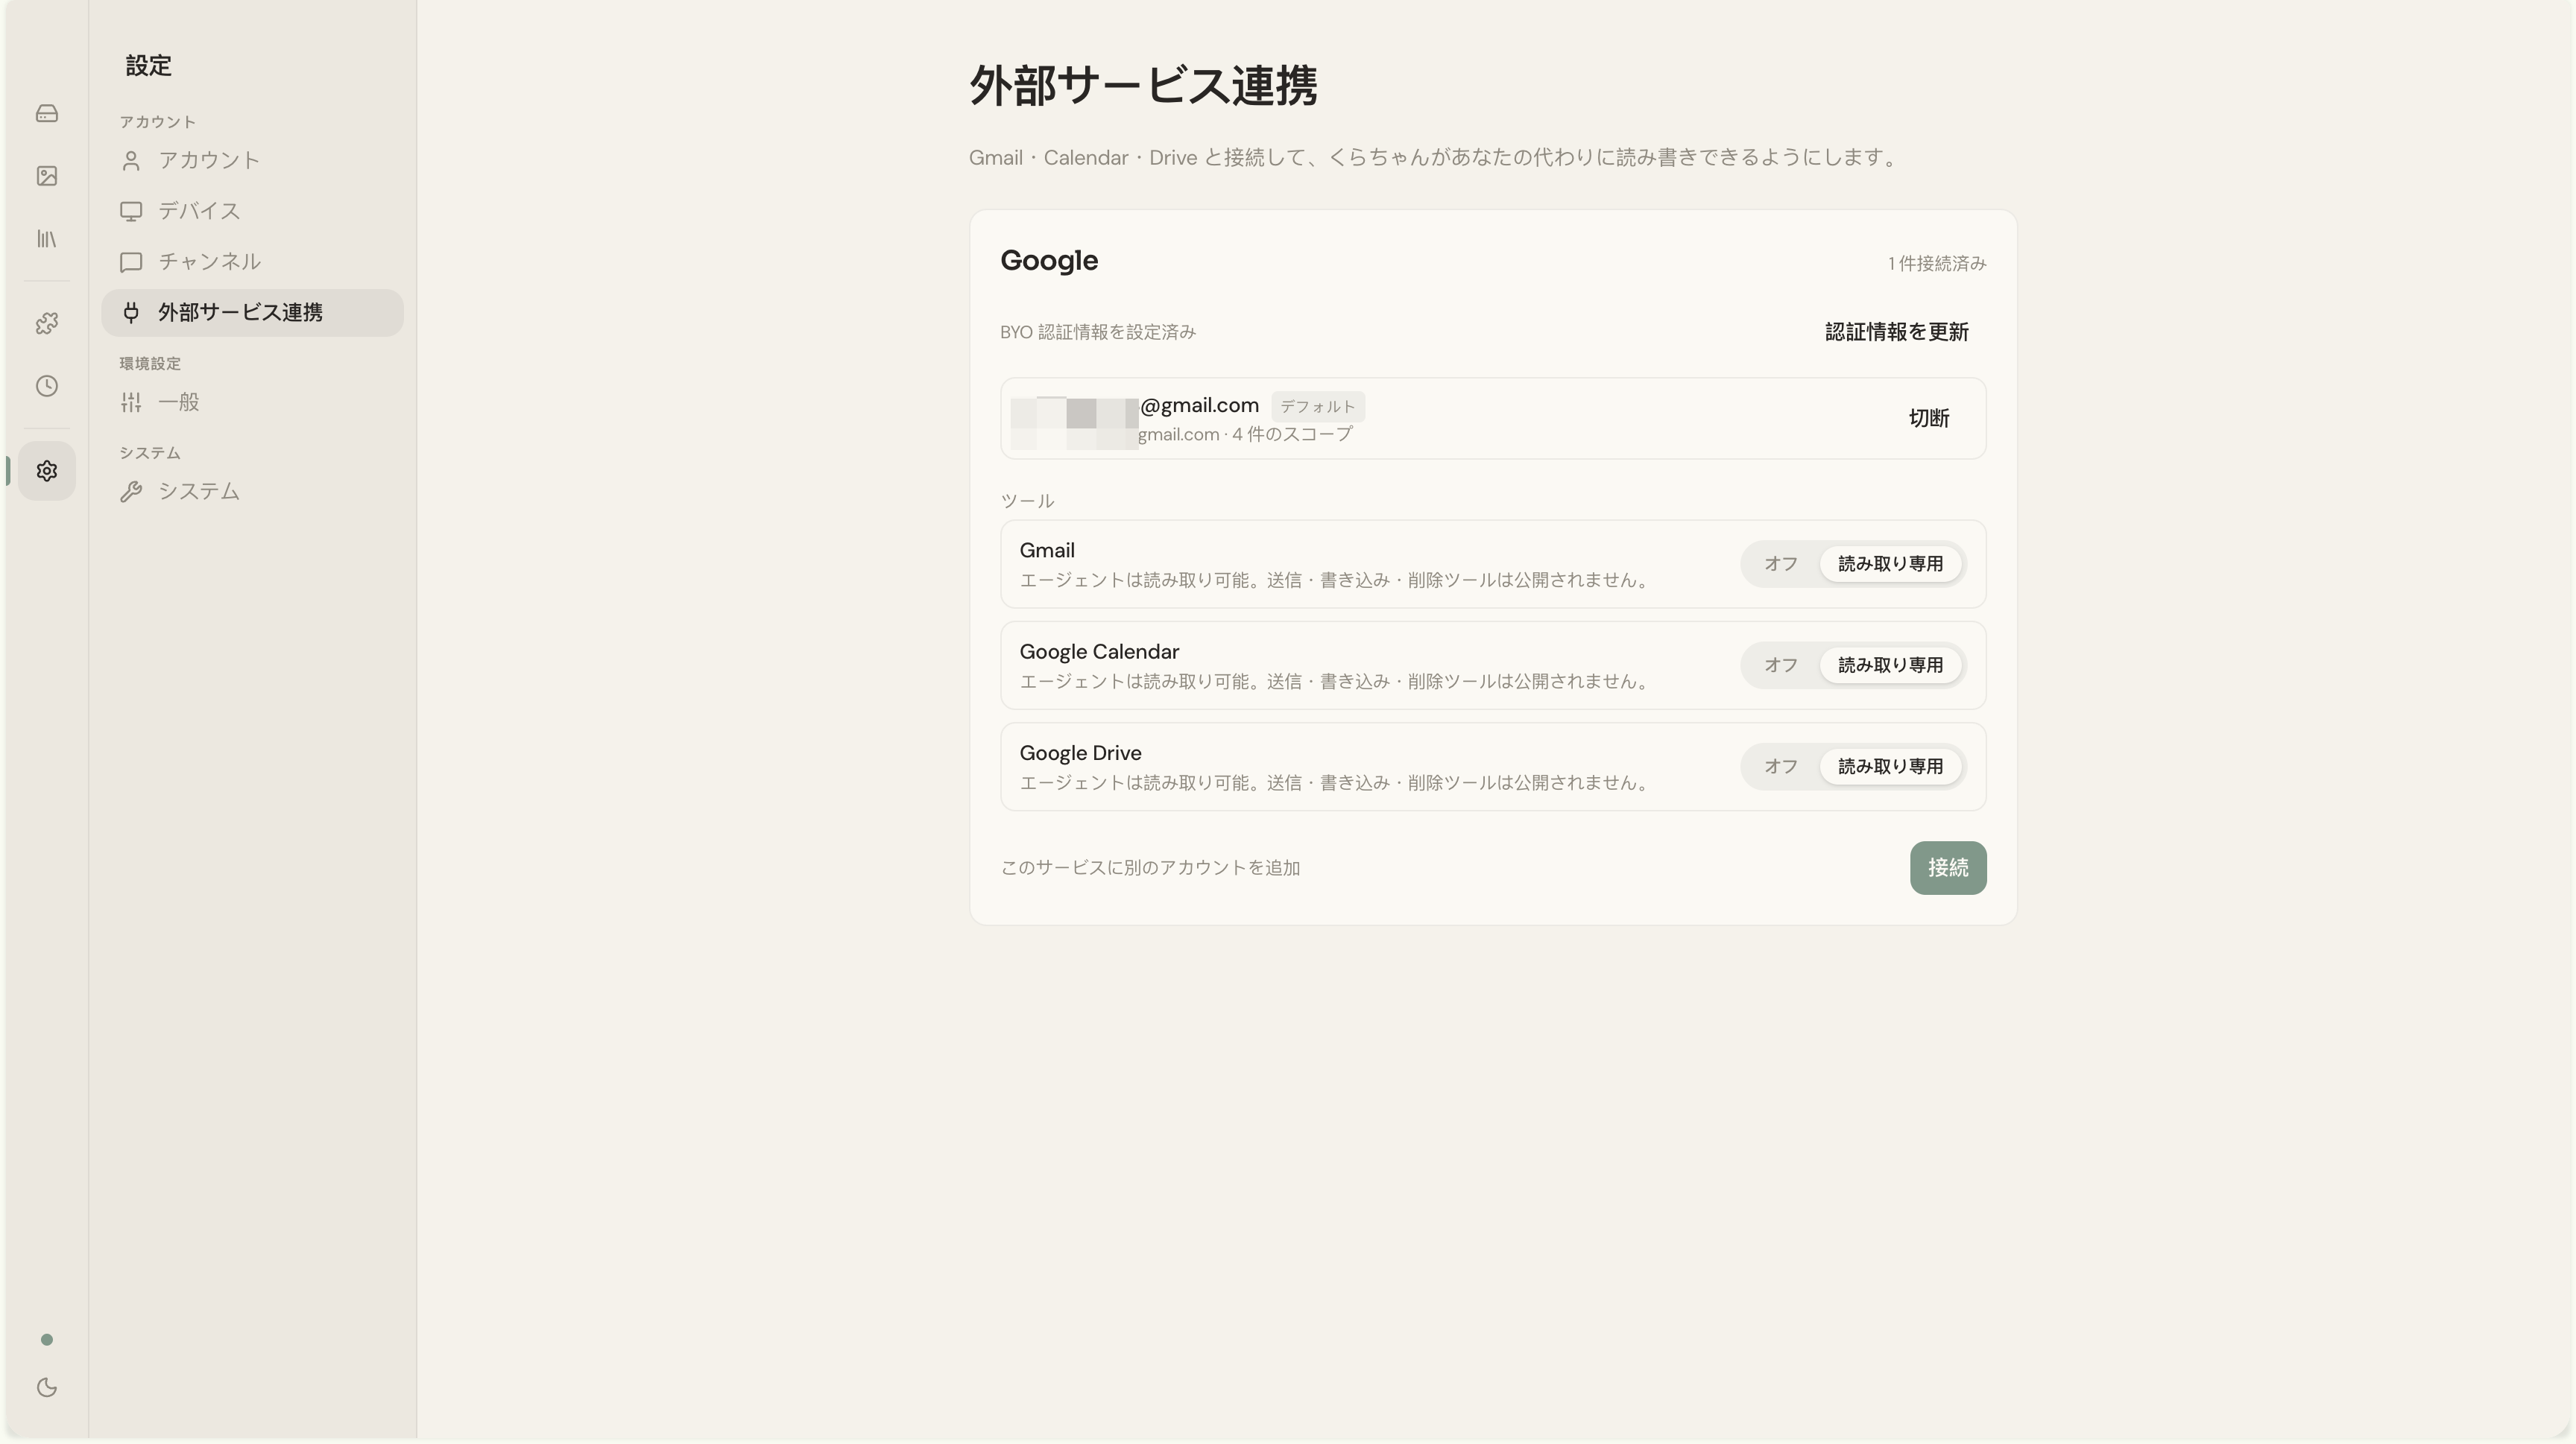The width and height of the screenshot is (2576, 1444).
Task: Click the person icon beside アカウント
Action: [x=131, y=160]
